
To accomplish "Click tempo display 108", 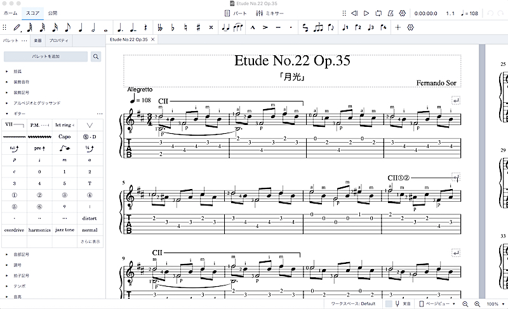I will 469,13.
